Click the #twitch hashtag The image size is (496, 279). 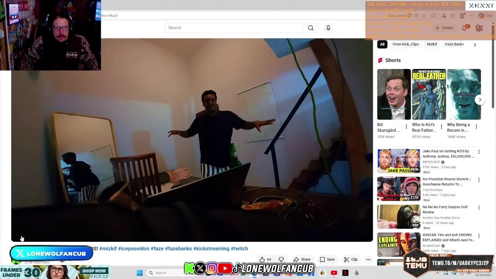click(239, 249)
